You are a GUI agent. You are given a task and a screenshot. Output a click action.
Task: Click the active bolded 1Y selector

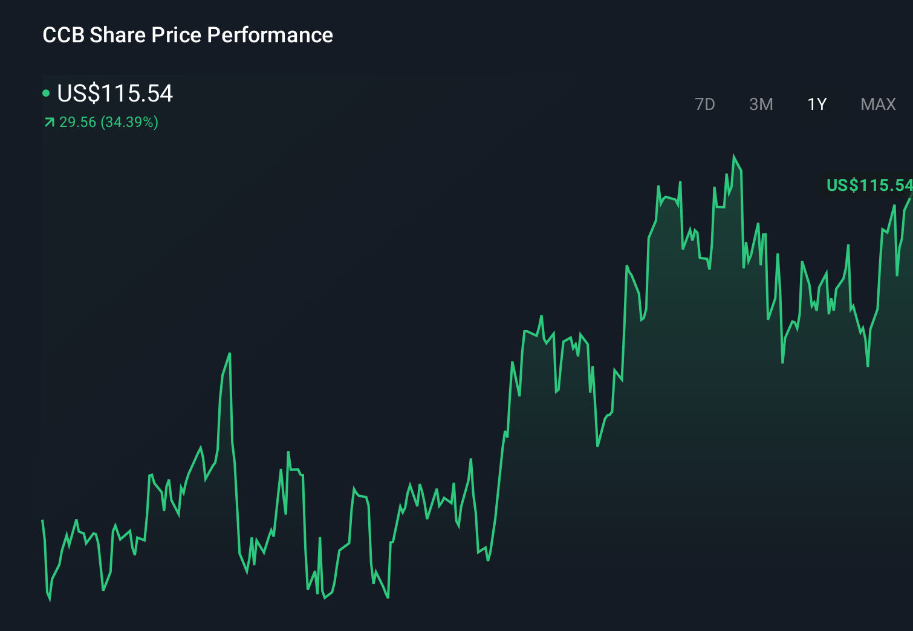tap(816, 104)
